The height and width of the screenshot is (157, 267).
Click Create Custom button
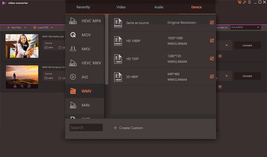coord(128,128)
